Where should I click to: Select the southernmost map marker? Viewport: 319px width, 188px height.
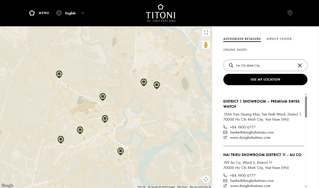tap(121, 151)
